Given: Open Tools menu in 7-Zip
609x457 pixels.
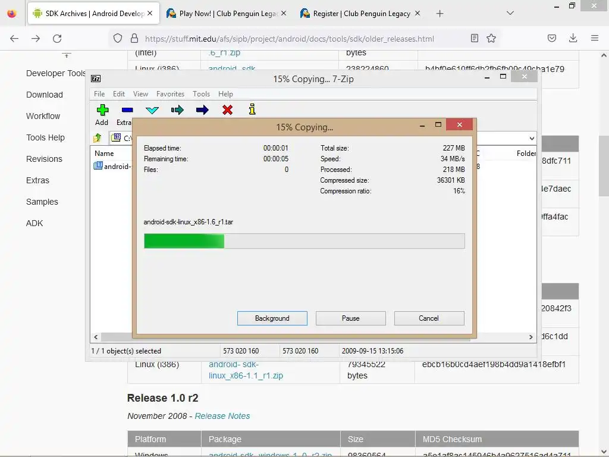Looking at the screenshot, I should click(x=201, y=94).
